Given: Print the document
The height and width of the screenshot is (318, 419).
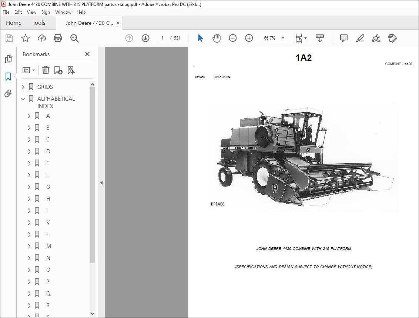Looking at the screenshot, I should (58, 38).
